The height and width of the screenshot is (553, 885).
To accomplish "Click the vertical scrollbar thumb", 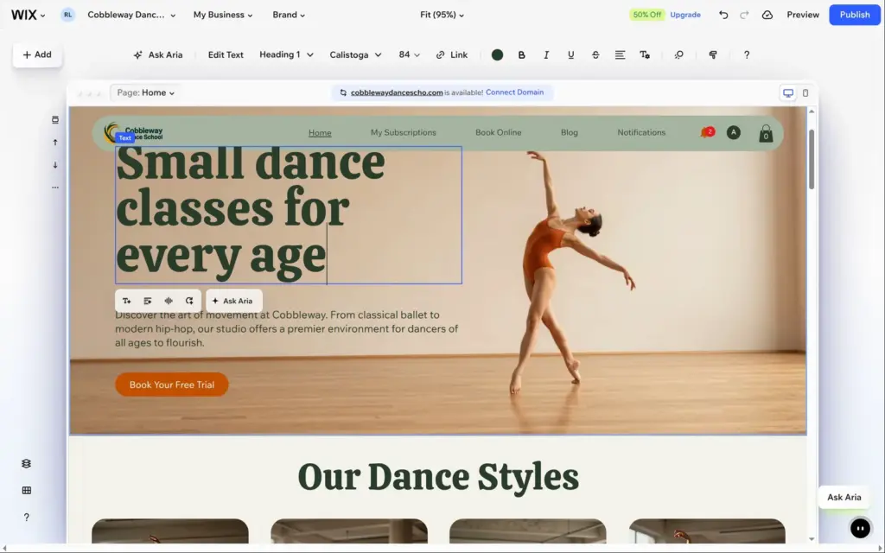I will point(812,159).
